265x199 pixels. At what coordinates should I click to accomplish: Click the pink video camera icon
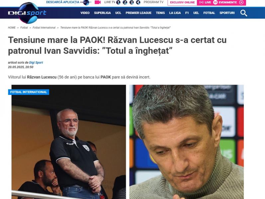98,2
